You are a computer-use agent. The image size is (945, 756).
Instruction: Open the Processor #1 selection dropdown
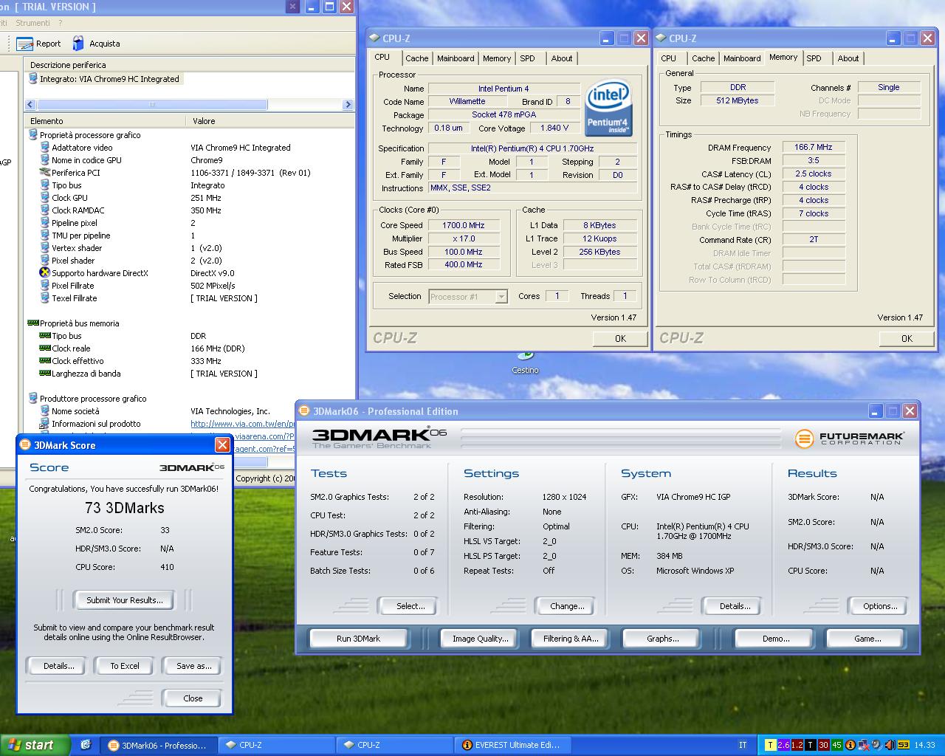click(501, 297)
